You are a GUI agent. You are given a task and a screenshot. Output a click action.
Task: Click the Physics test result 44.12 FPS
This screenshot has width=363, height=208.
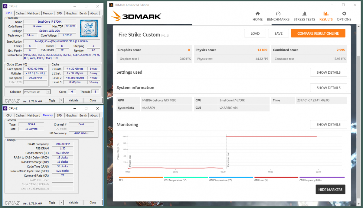[262, 59]
